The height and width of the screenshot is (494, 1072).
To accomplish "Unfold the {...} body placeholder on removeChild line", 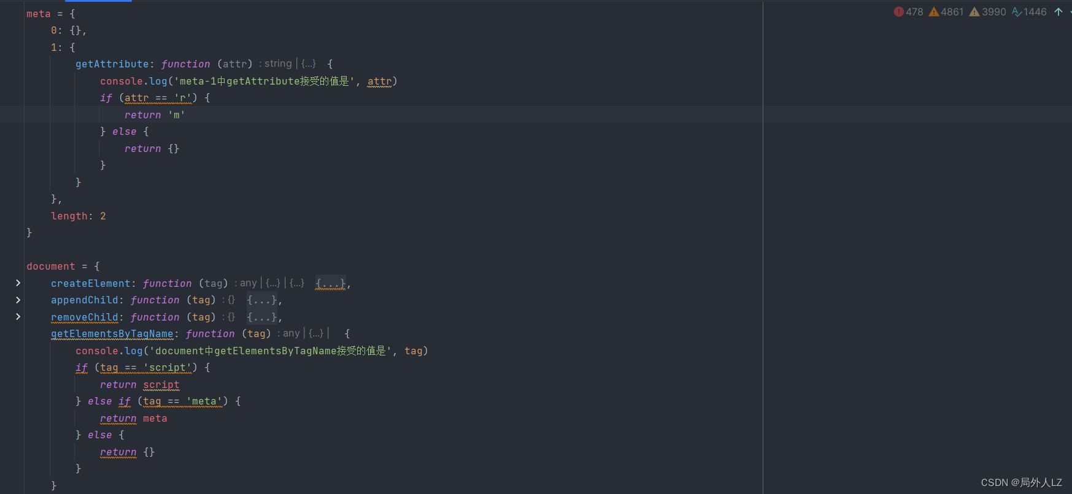I will 263,317.
